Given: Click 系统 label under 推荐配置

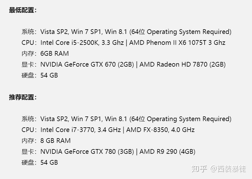Looking at the screenshot, I should point(28,119).
